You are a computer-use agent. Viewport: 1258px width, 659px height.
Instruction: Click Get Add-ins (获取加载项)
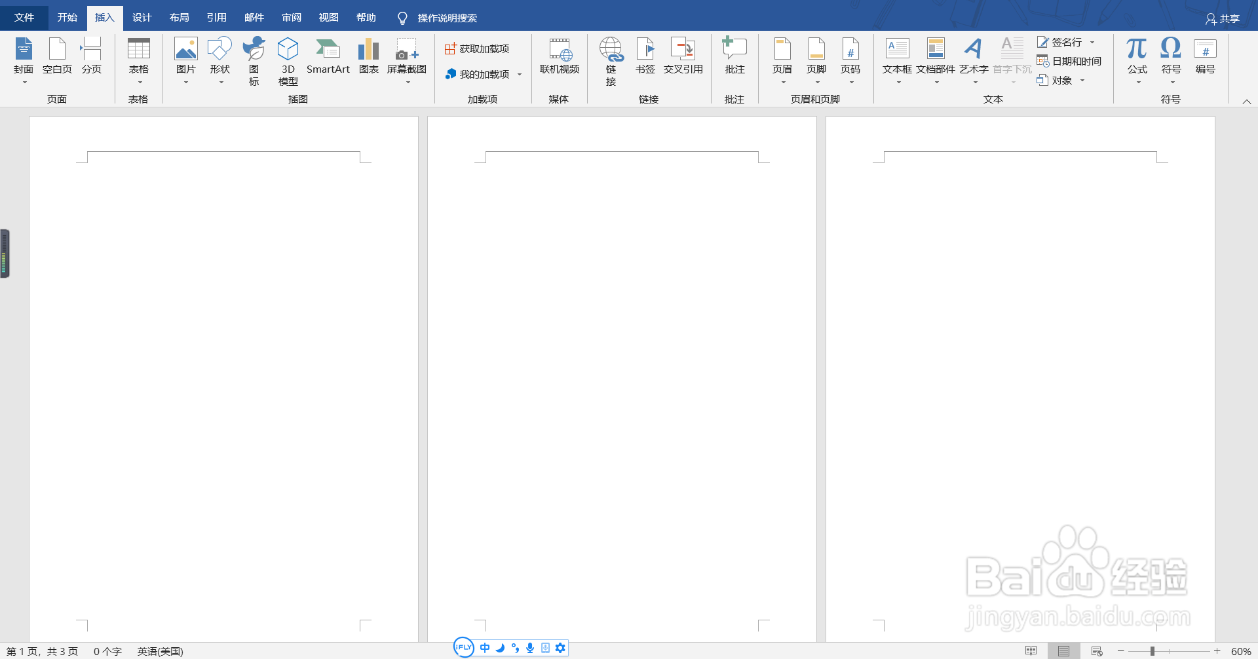477,49
